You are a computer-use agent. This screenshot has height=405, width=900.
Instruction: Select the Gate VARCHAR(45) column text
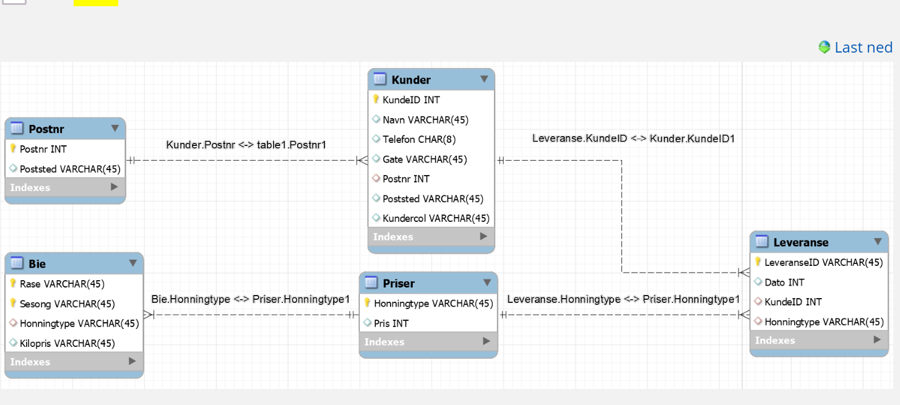425,159
